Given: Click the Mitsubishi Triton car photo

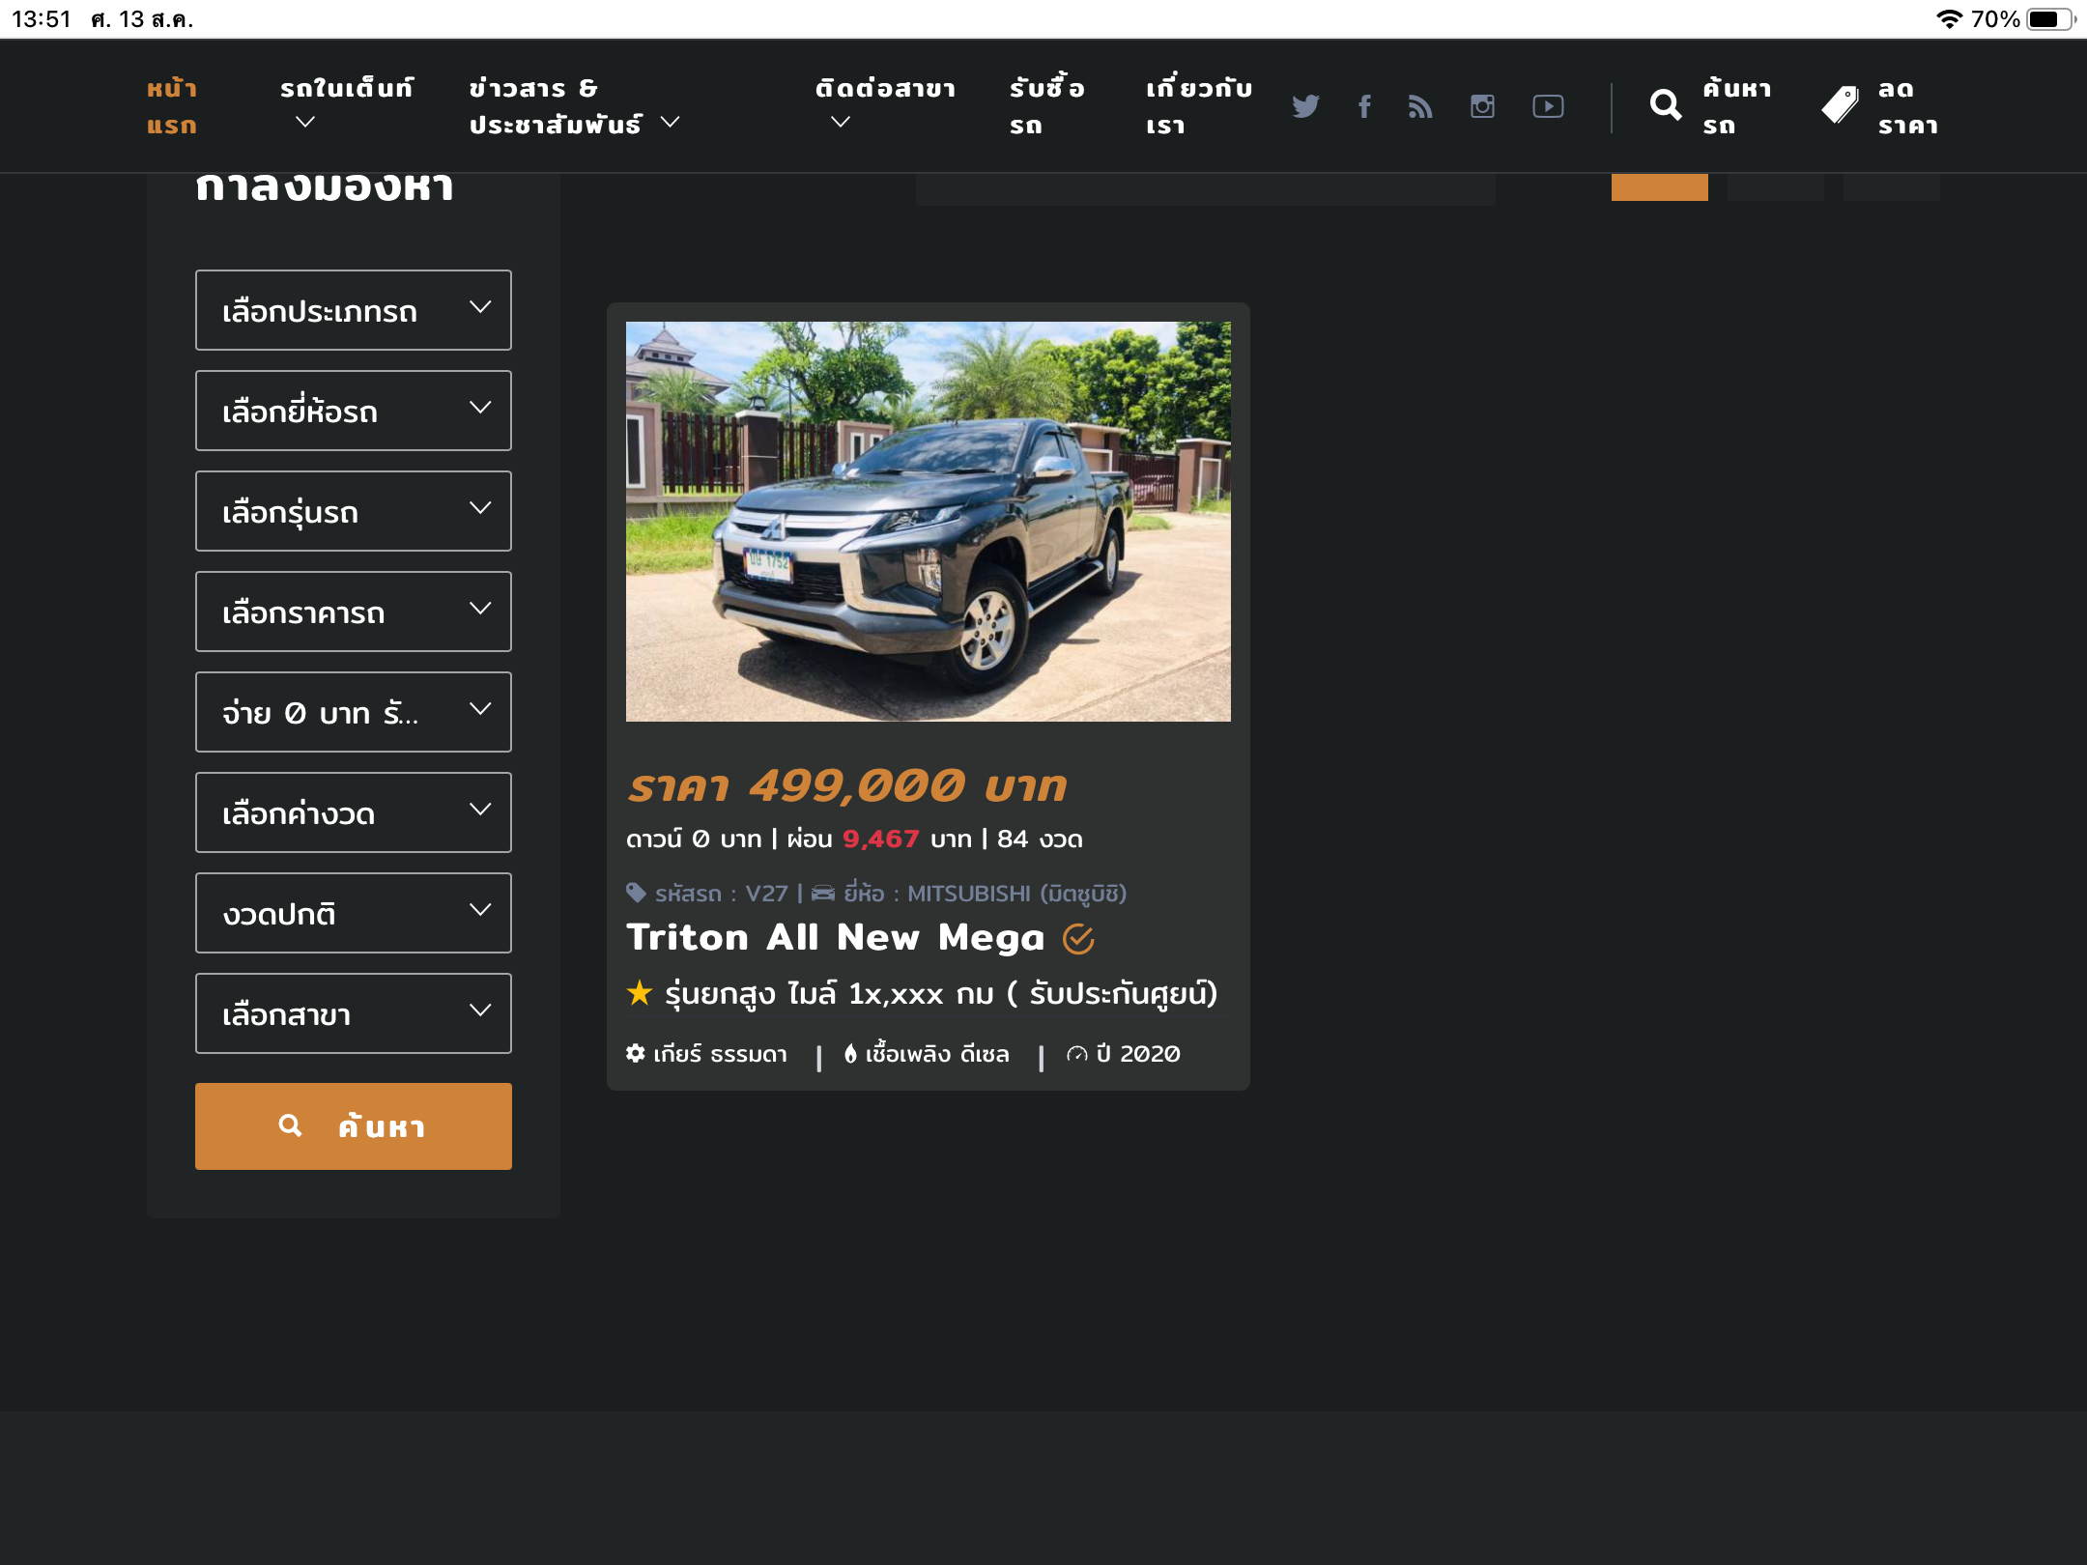Looking at the screenshot, I should [x=928, y=522].
